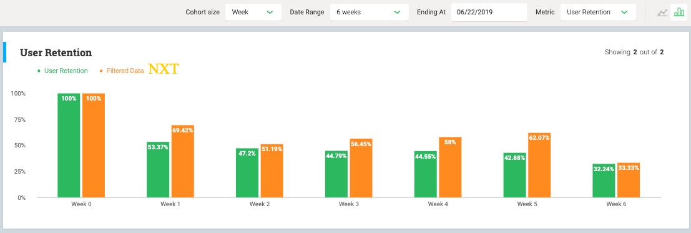Select the bar chart view icon

pyautogui.click(x=679, y=12)
